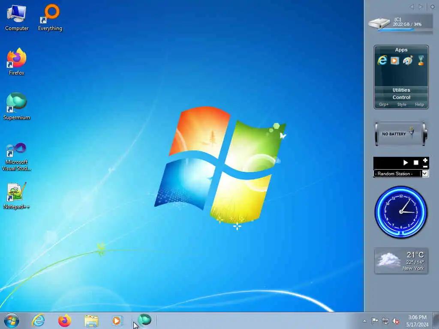Open the Random Station dropdown
The image size is (439, 329).
pos(425,173)
